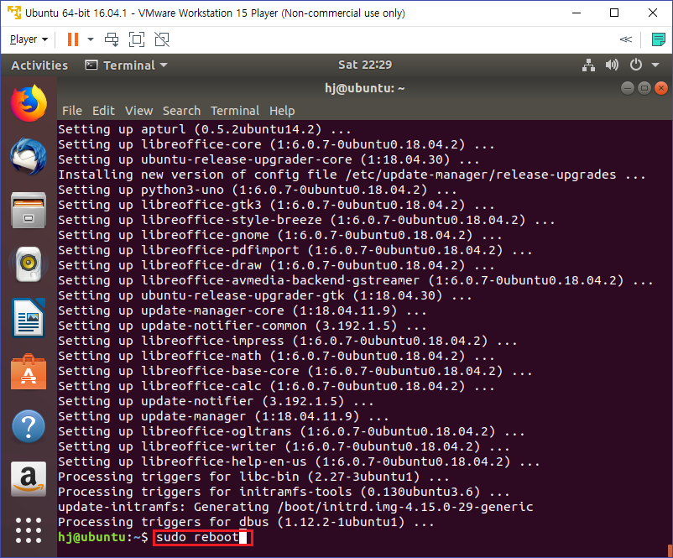Click the VMware window app icon
This screenshot has width=673, height=558.
click(x=14, y=13)
